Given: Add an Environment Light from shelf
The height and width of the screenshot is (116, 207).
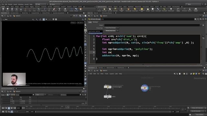Looking at the screenshot, I should click(142, 9).
